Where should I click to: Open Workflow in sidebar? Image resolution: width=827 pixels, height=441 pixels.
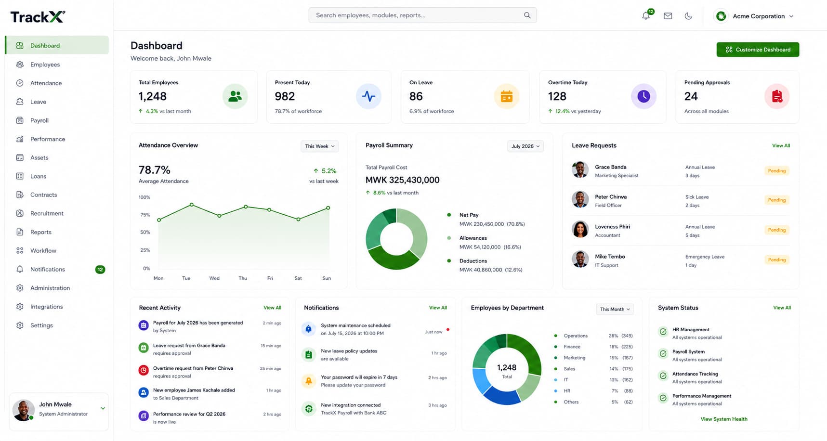click(57, 250)
